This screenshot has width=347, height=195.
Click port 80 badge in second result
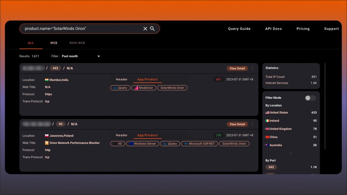[x=61, y=124]
